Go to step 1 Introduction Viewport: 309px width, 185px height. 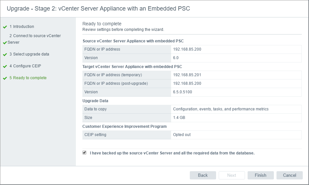(x=22, y=27)
